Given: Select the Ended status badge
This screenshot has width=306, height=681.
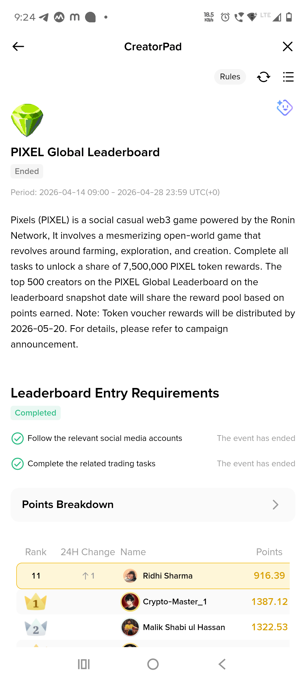Looking at the screenshot, I should (27, 171).
